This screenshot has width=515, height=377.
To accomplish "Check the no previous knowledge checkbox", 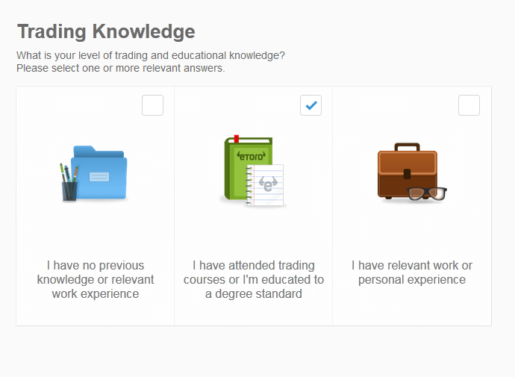I will pos(152,105).
